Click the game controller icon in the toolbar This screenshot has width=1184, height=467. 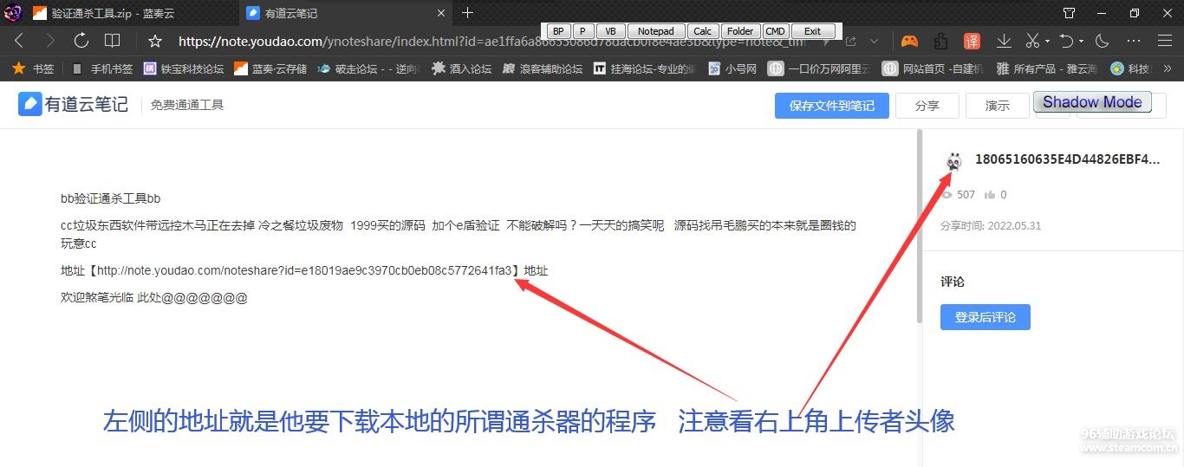tap(909, 41)
